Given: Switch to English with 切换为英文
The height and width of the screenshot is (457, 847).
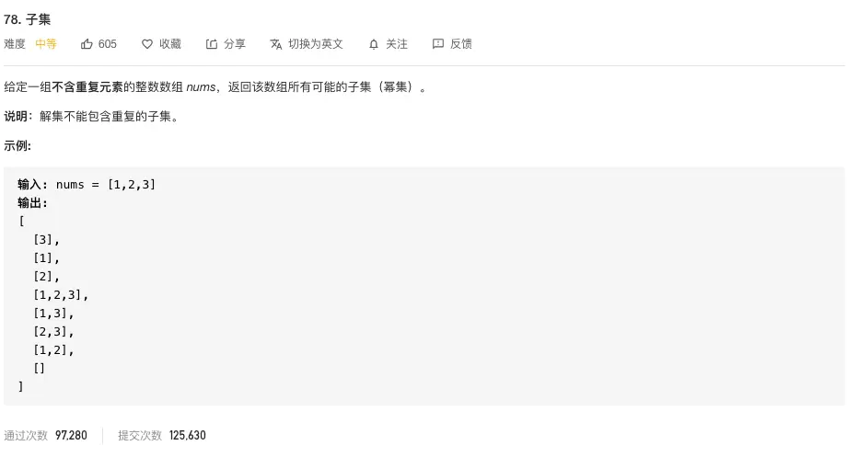Looking at the screenshot, I should coord(316,44).
